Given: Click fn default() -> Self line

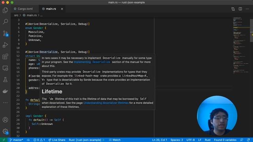Looking at the screenshot, I should click(46, 120).
